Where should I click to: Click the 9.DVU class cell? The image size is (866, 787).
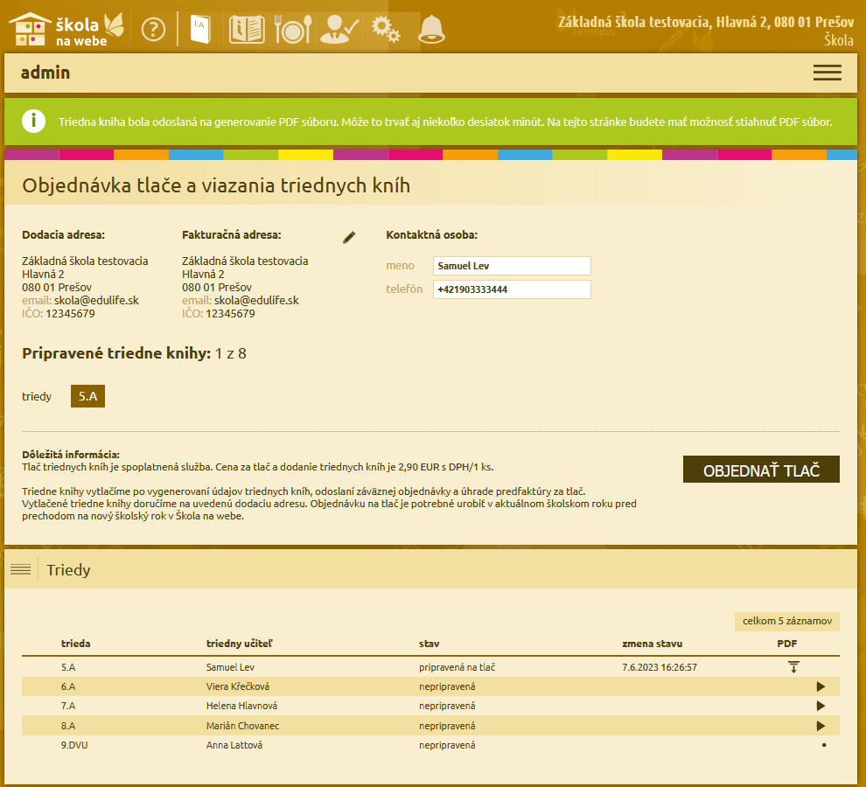(x=74, y=745)
